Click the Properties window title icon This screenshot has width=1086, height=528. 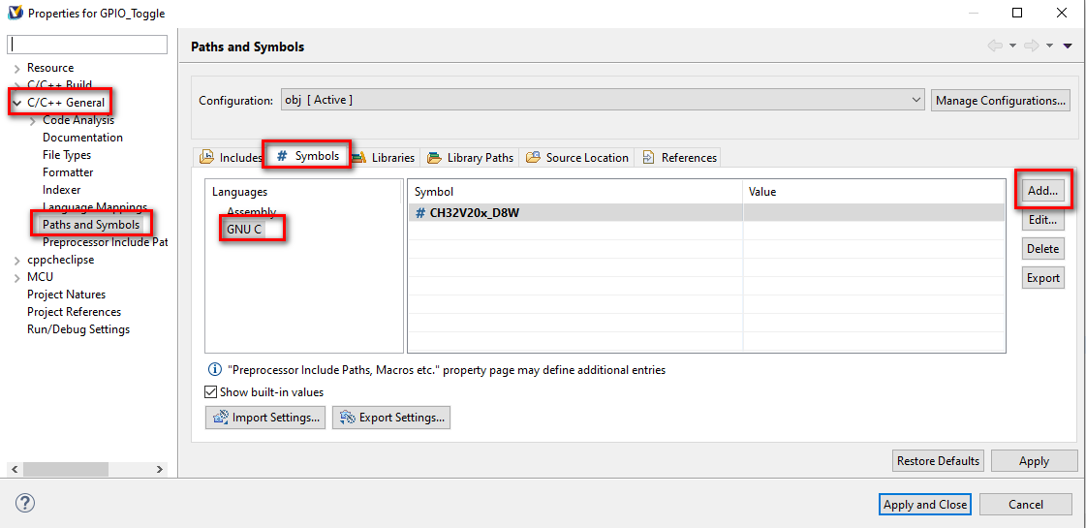[14, 13]
